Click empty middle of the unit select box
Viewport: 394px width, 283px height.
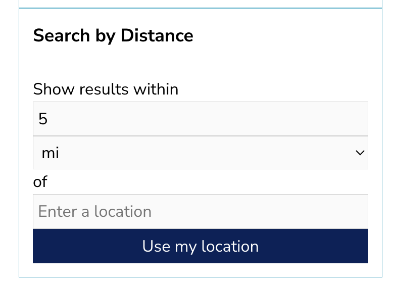point(201,153)
